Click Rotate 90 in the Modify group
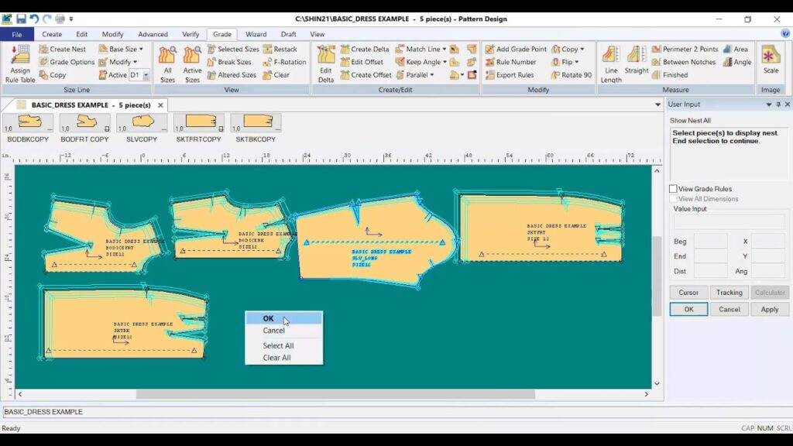793x446 pixels. 572,75
